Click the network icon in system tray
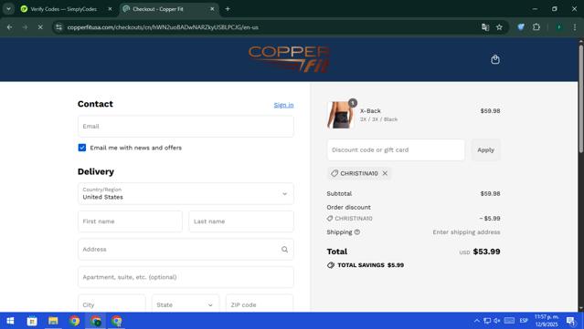 click(x=487, y=321)
